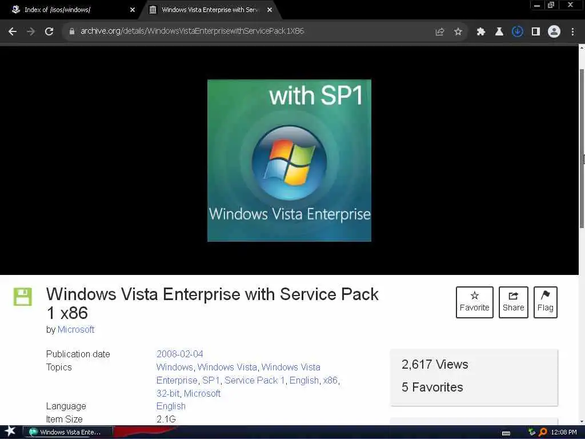Click the green floppy software icon
Screen dimensions: 585x439
23,297
